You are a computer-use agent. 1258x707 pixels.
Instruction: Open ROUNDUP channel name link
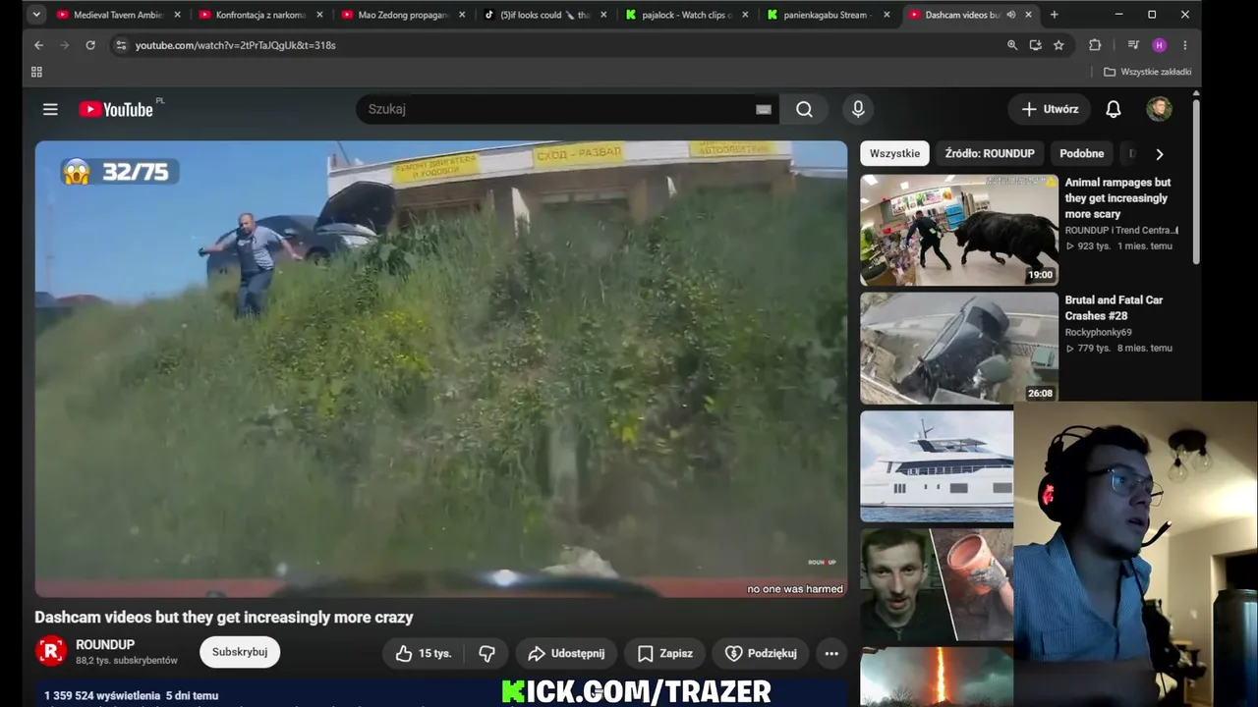[x=105, y=645]
